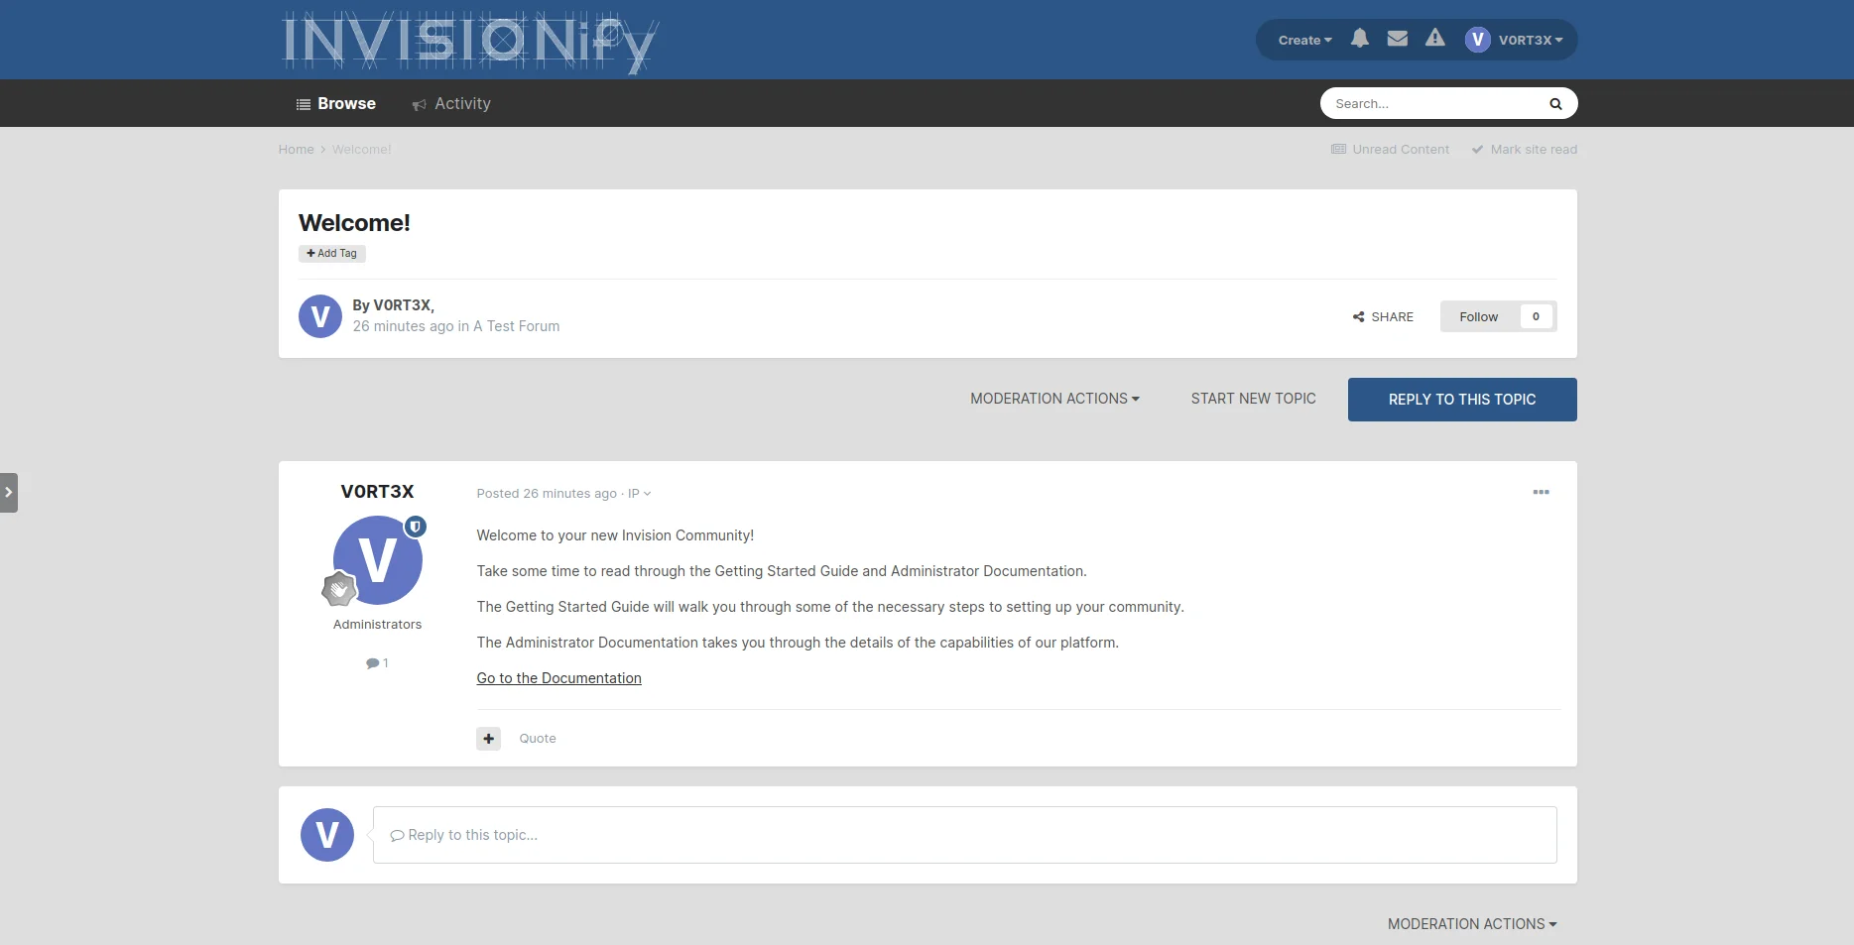Click the search magnifier icon
Viewport: 1854px width, 945px height.
(1555, 104)
